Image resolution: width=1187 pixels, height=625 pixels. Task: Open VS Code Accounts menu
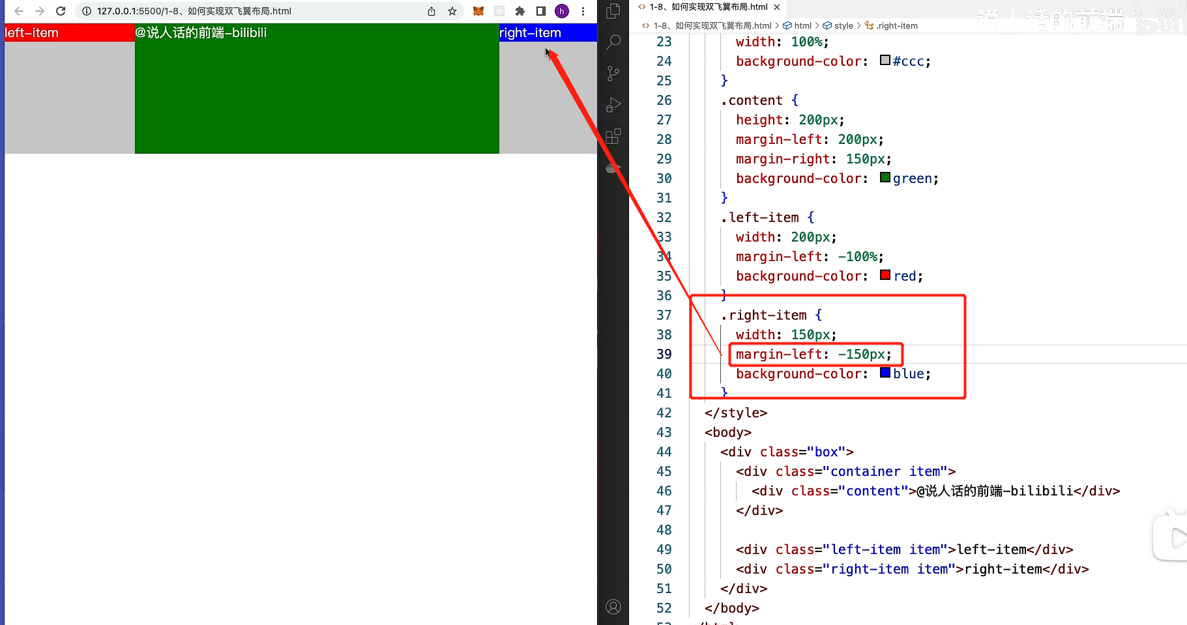click(613, 607)
